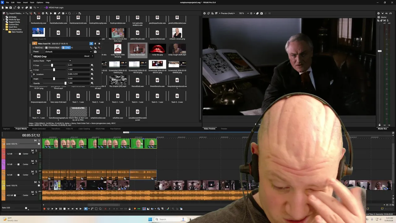The image size is (396, 223).
Task: Mute the Master bus
Action: (x=385, y=20)
